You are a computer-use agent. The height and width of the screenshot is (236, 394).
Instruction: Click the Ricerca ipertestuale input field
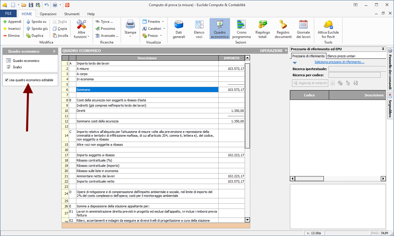pos(357,69)
